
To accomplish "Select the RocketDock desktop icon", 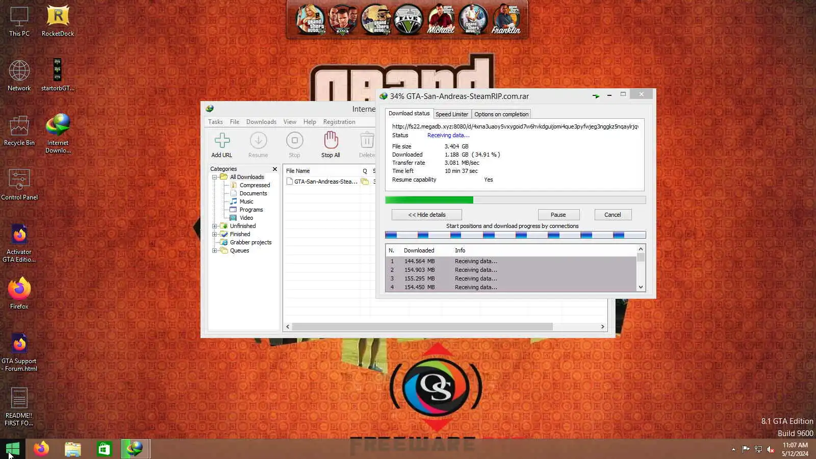I will pos(58,21).
